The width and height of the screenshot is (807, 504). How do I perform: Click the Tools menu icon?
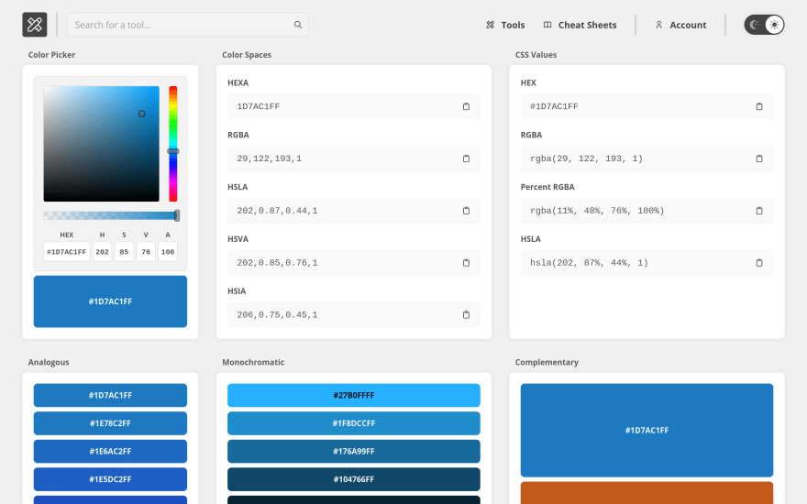pyautogui.click(x=491, y=25)
